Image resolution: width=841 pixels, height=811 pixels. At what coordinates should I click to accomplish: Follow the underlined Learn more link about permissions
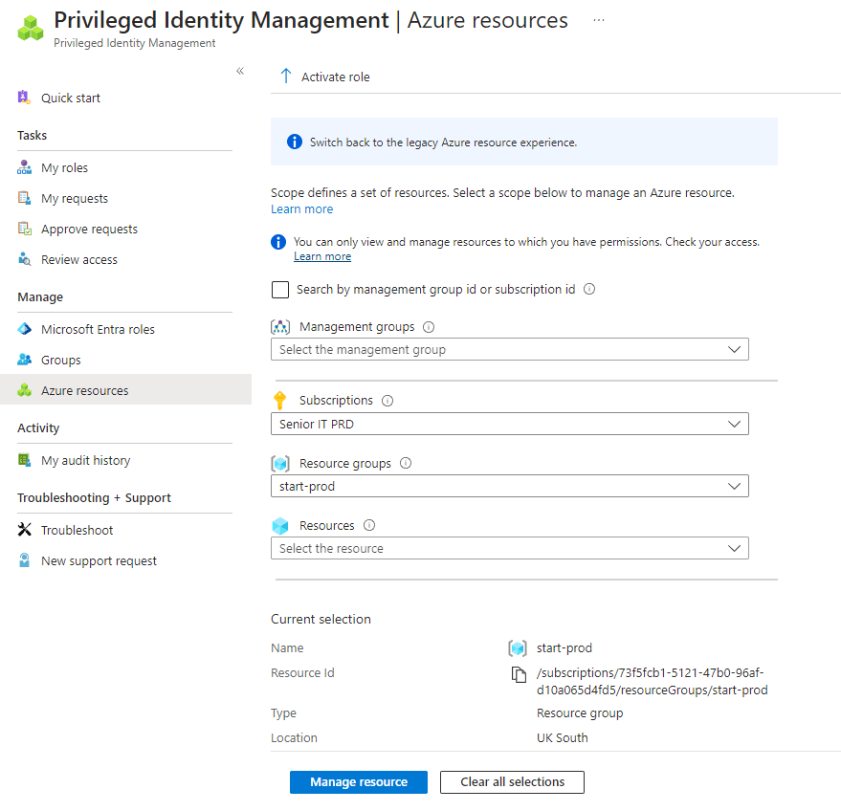coord(322,256)
